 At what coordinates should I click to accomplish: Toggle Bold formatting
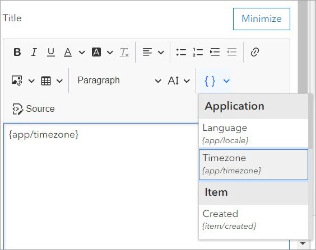click(17, 52)
